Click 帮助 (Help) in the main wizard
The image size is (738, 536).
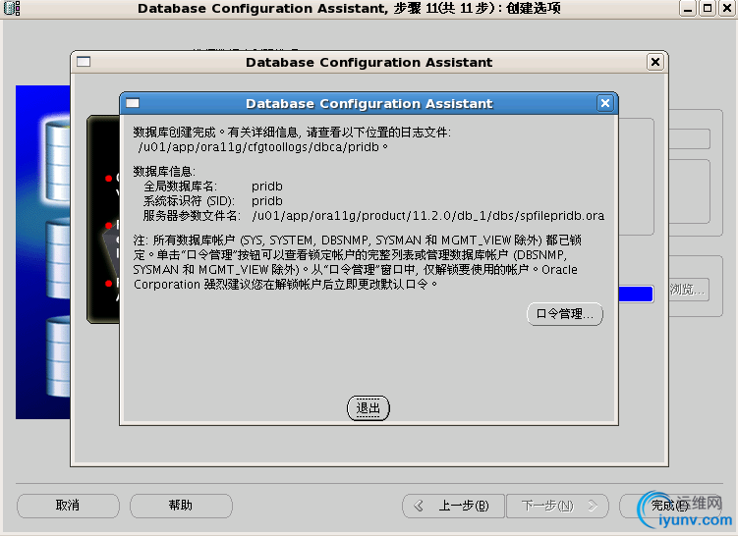[x=181, y=506]
